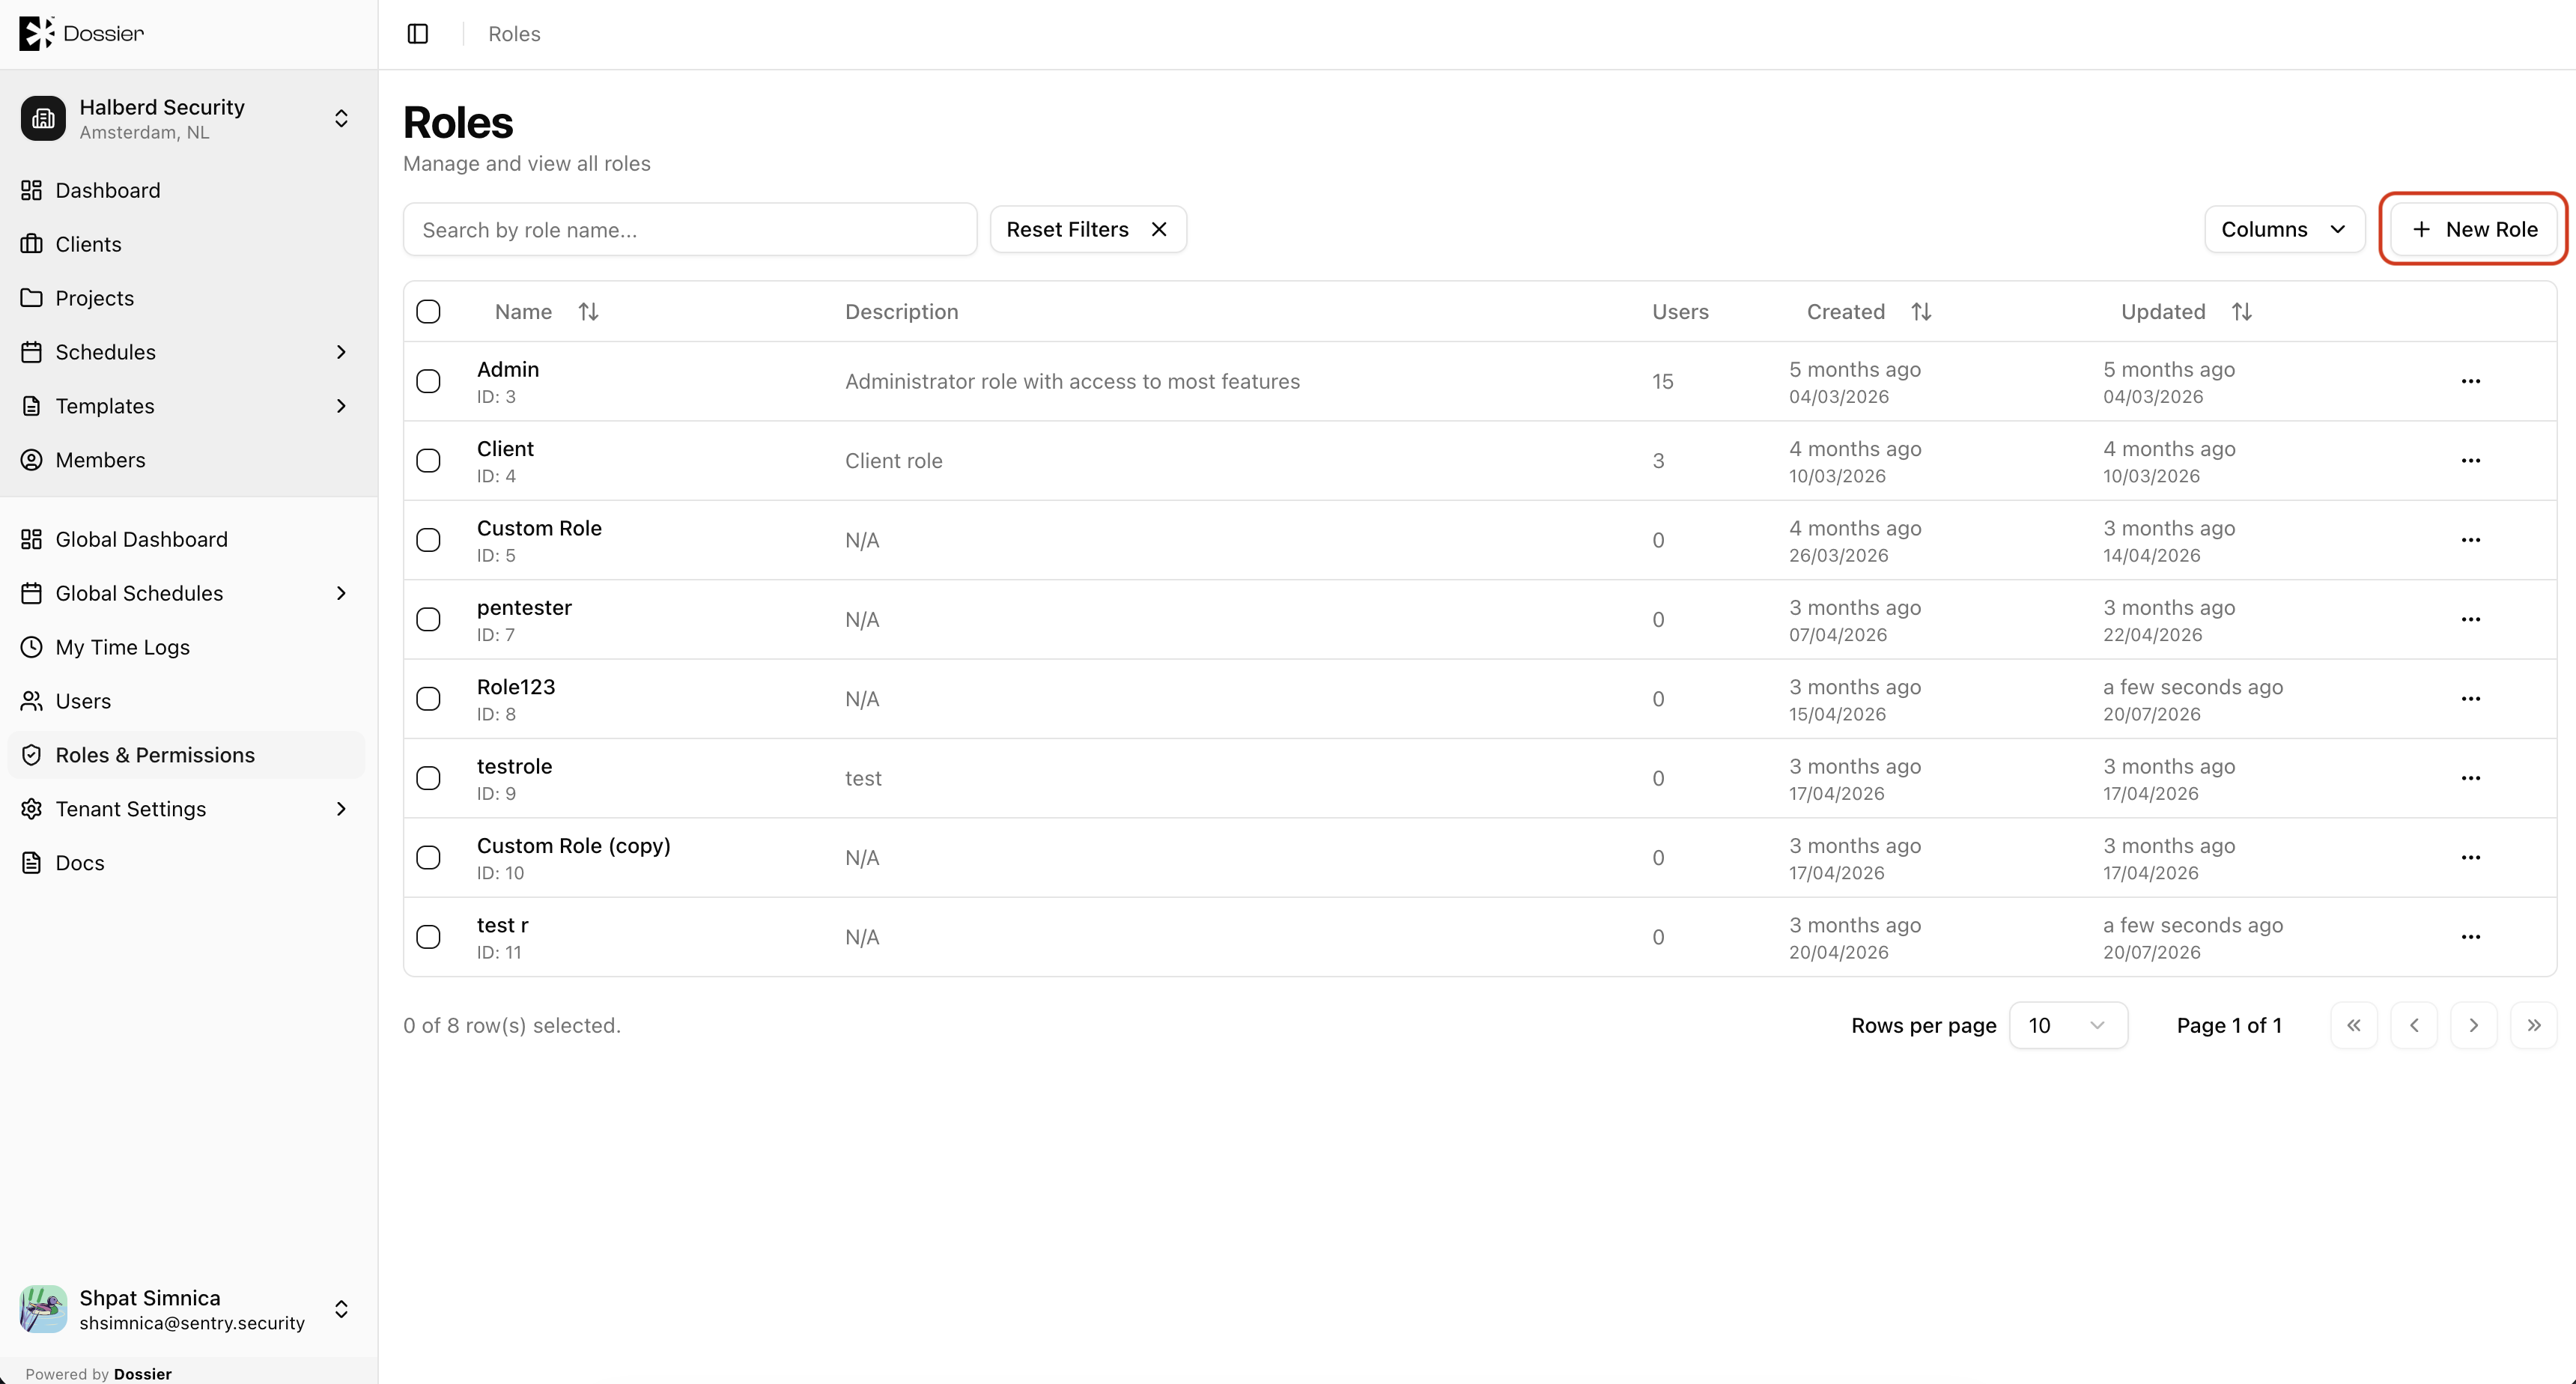Screen dimensions: 2576x1384
Task: Open the Shpat Simnica account menu
Action: (x=187, y=1309)
